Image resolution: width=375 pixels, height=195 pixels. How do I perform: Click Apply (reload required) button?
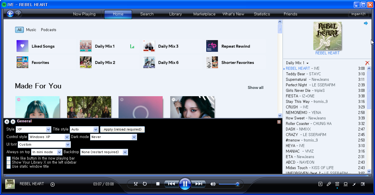pyautogui.click(x=122, y=129)
